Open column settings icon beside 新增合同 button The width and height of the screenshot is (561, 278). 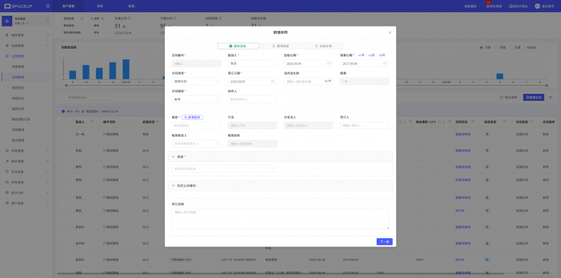[x=550, y=97]
